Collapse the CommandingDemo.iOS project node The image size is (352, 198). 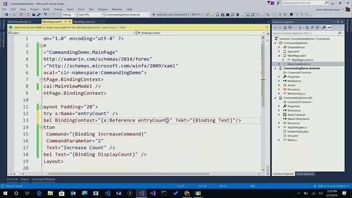point(275,98)
